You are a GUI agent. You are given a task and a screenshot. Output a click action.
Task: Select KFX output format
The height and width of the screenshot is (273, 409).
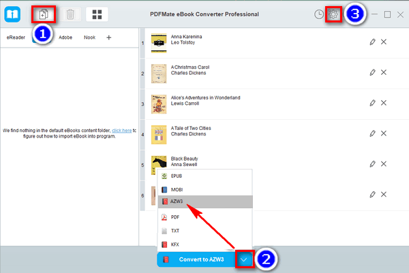pos(205,244)
